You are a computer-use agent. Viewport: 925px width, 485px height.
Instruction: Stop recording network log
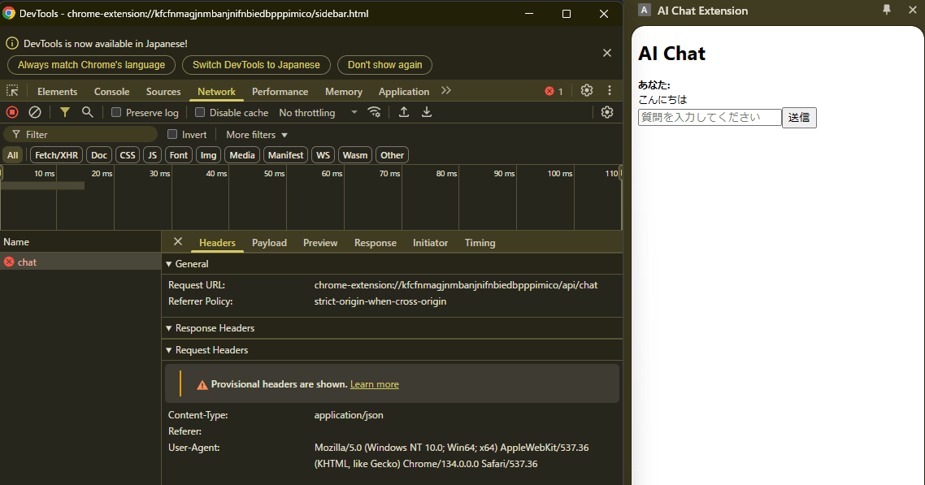point(12,112)
